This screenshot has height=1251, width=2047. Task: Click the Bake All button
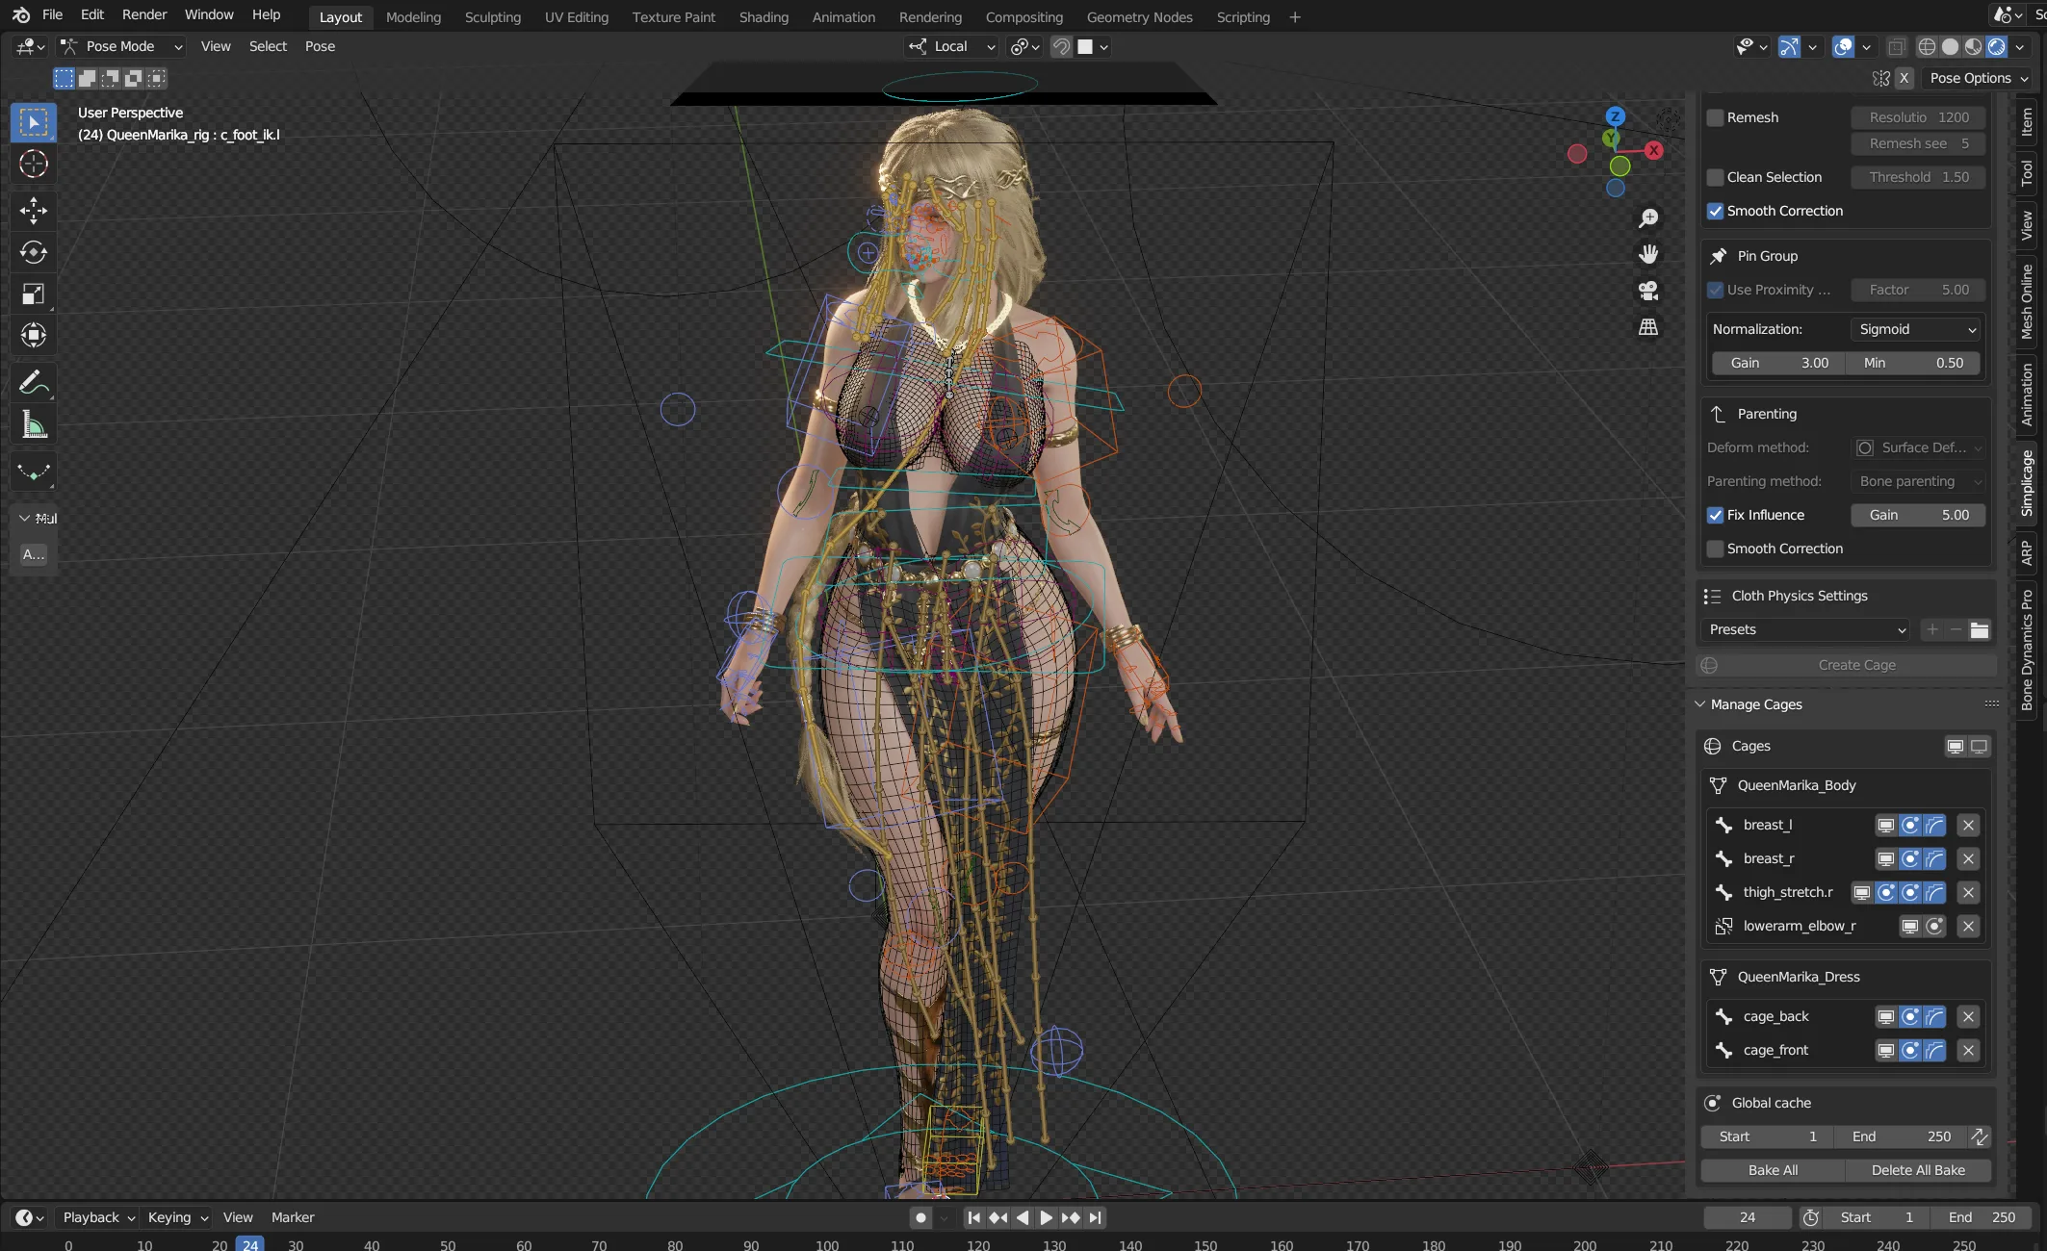point(1773,1170)
